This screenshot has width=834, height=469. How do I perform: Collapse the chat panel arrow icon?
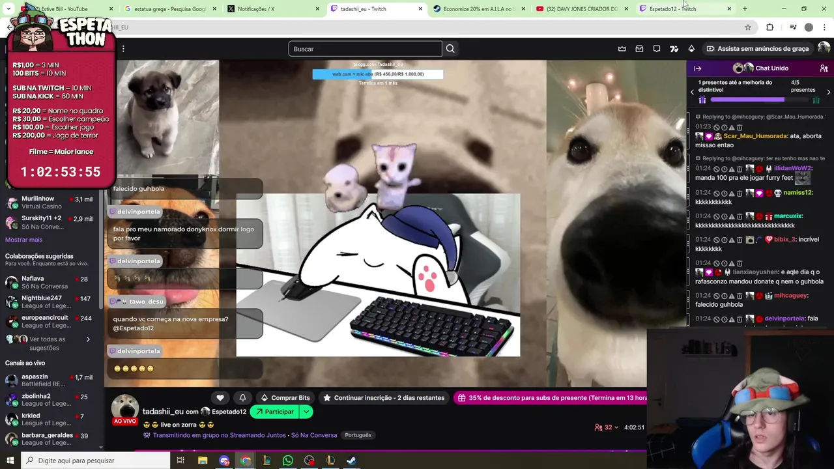point(697,68)
